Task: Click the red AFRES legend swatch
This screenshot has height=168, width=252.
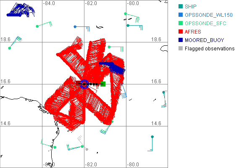Action: tap(180, 31)
